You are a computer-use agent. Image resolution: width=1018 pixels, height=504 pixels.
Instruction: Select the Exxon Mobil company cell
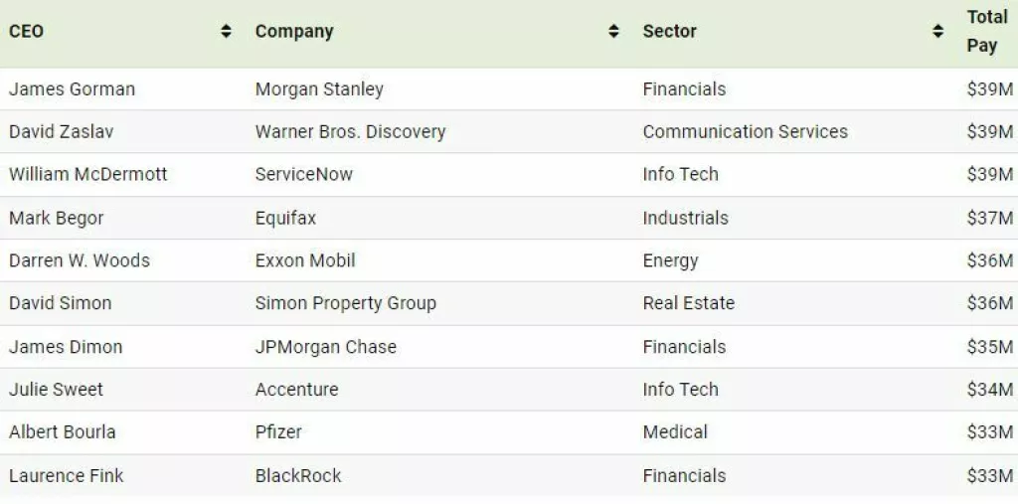[305, 261]
